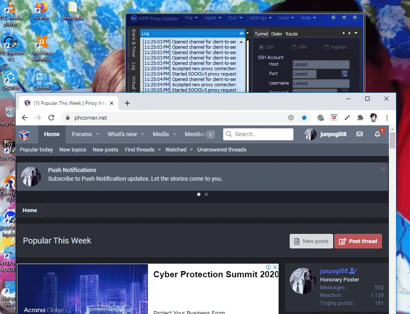Click the zigzag arrows extension icon
410x314 pixels.
[x=347, y=118]
